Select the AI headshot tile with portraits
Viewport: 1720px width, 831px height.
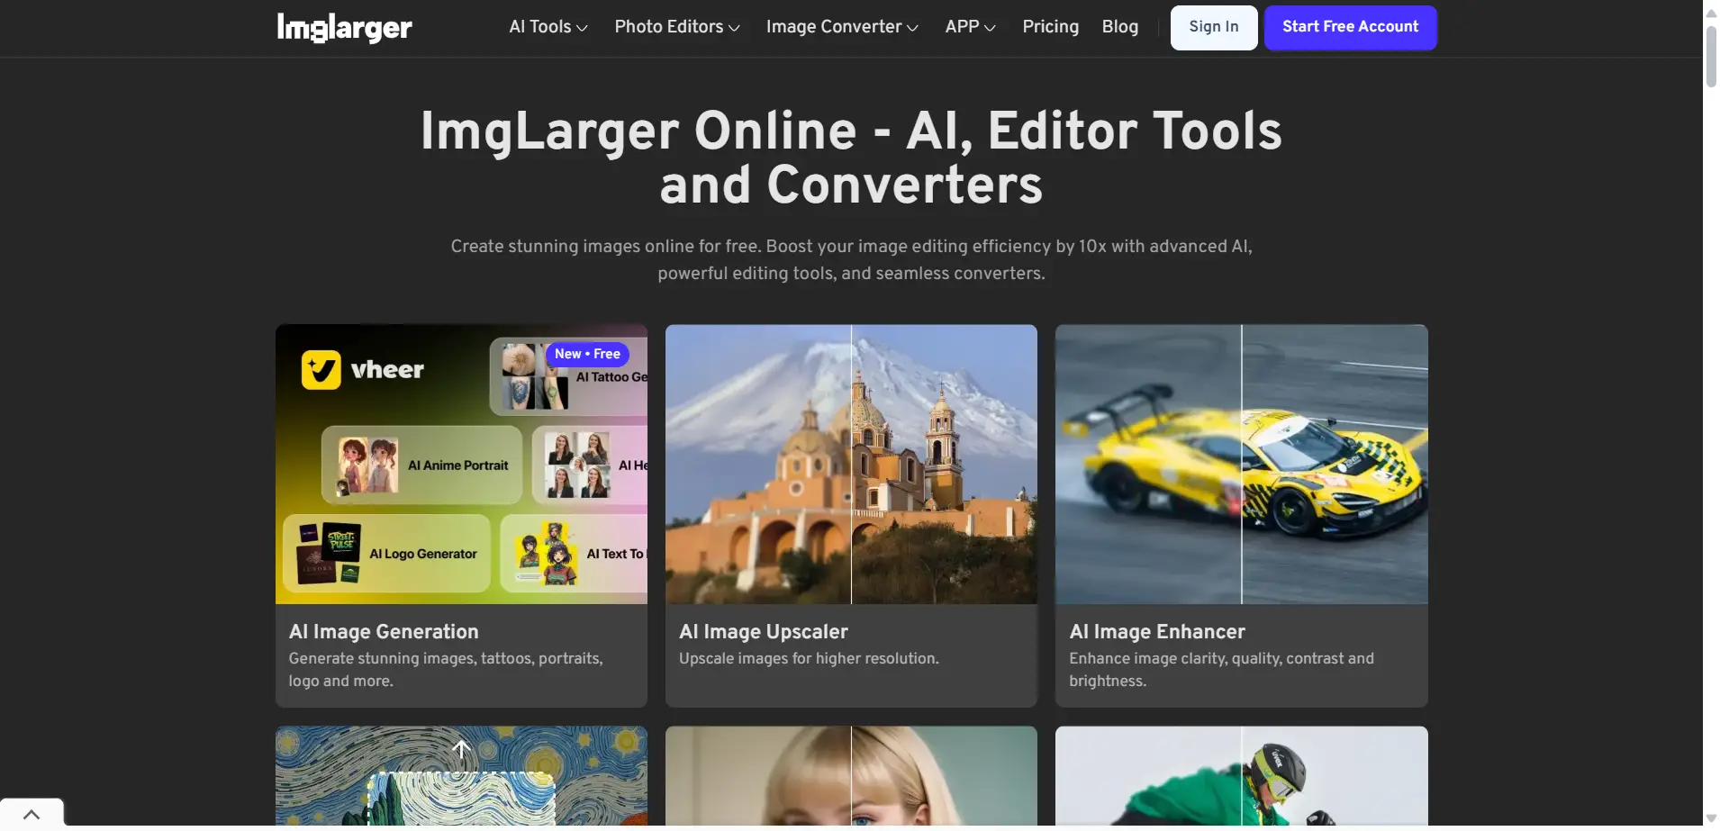point(590,465)
